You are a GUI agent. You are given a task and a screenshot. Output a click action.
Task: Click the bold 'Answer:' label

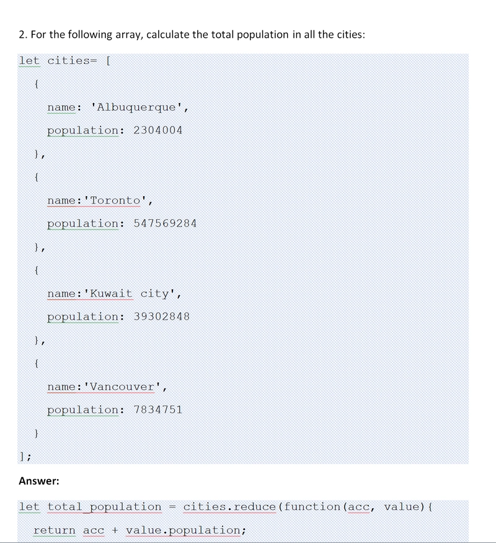pyautogui.click(x=39, y=481)
